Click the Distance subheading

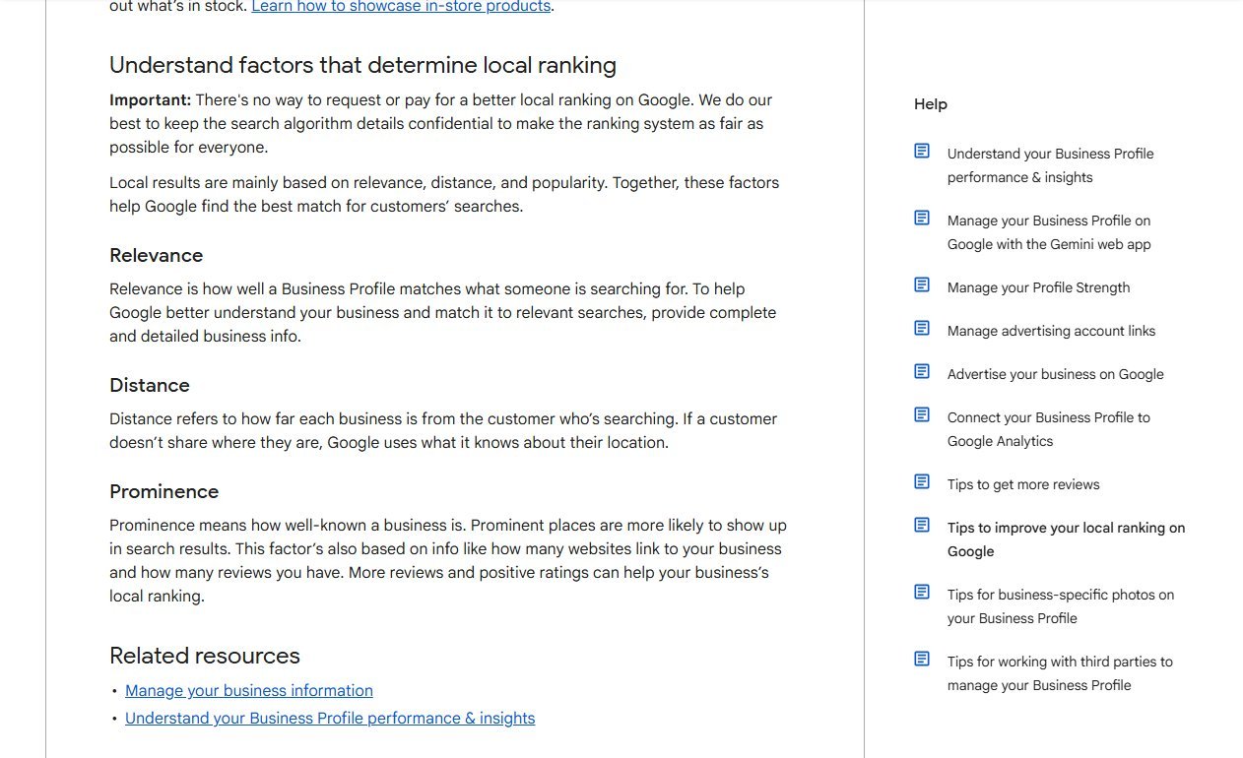pyautogui.click(x=150, y=386)
